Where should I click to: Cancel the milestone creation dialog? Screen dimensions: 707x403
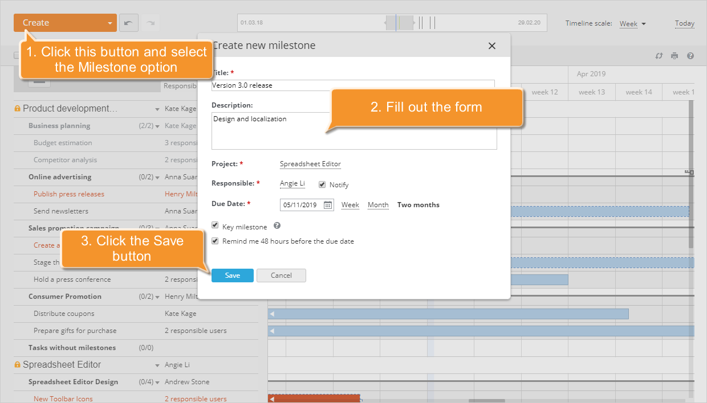tap(281, 275)
